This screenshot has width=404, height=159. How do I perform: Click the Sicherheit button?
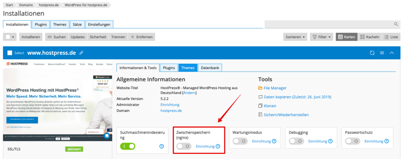point(98,37)
